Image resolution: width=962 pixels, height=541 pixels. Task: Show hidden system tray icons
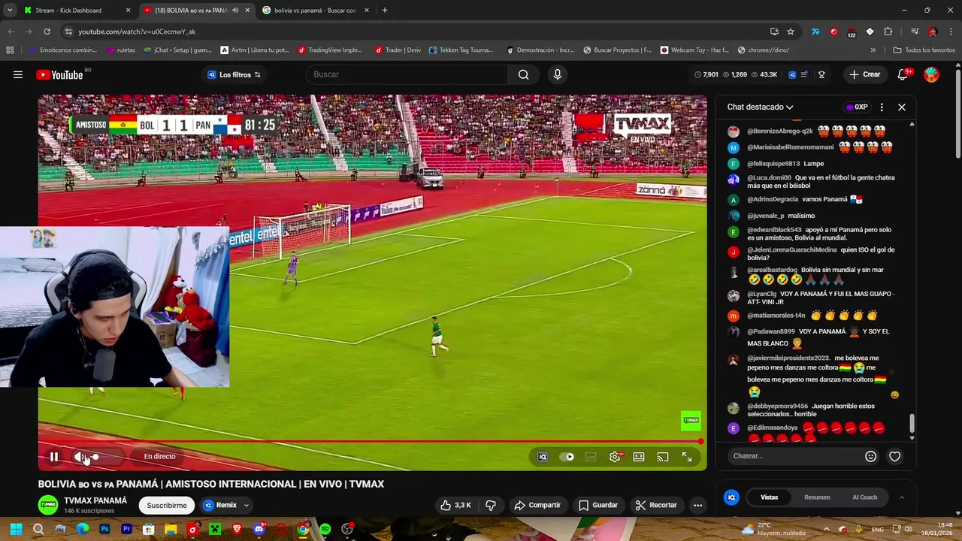point(826,529)
